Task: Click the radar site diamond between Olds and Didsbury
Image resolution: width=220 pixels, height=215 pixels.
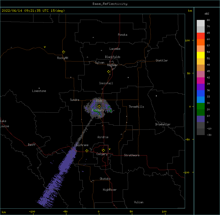Action: pos(99,106)
